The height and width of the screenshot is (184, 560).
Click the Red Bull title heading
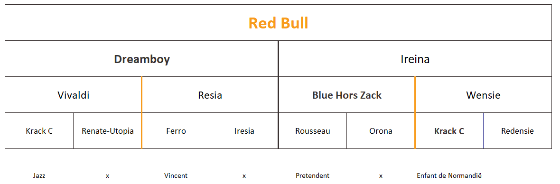(x=278, y=23)
